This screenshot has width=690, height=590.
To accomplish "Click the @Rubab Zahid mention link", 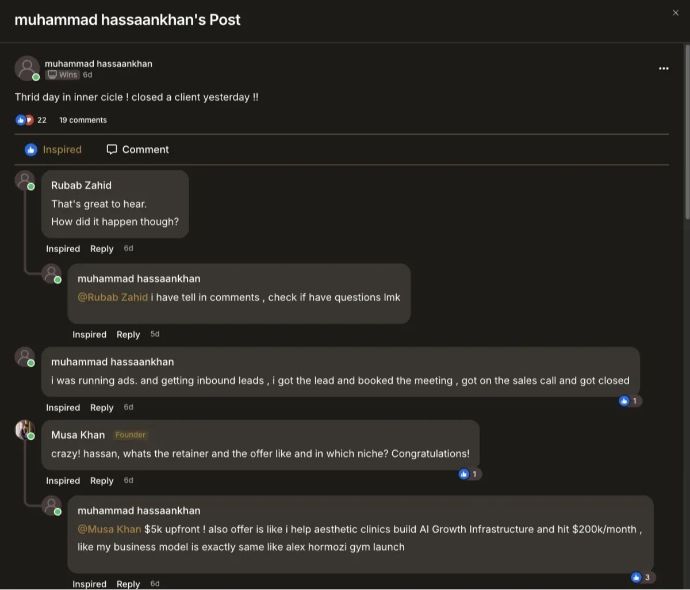I will coord(113,298).
